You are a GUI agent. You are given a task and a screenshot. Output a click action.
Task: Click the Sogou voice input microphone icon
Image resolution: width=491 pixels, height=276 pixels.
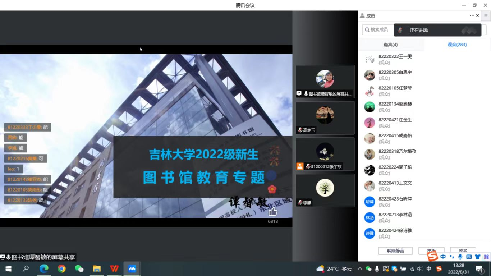[460, 257]
